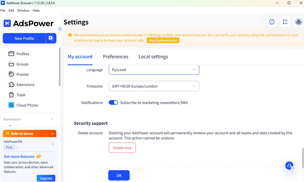
Task: Collapse sidebar with the left chevron
Action: pos(60,29)
